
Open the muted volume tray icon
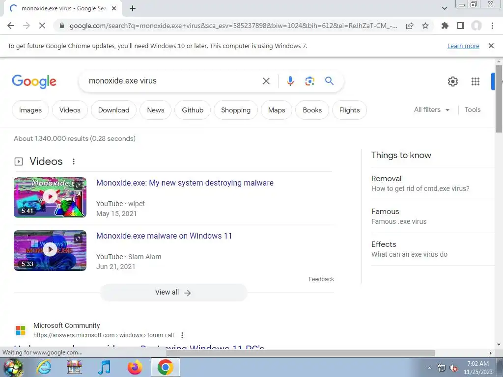tap(453, 368)
